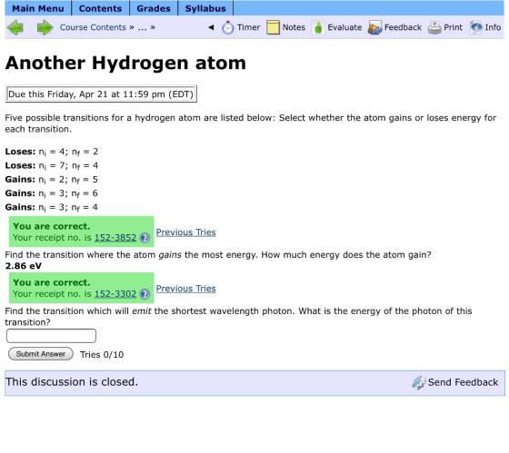Click the Print label

pos(454,27)
